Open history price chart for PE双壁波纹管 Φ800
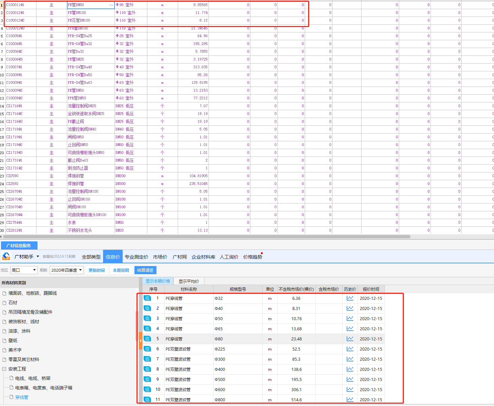Screen dimensions: 494x406 tap(350, 400)
